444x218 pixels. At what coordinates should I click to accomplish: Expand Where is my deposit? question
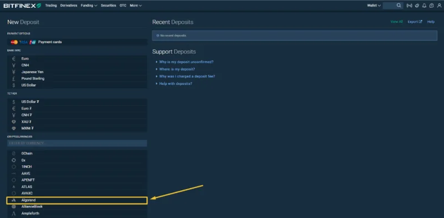pyautogui.click(x=177, y=69)
